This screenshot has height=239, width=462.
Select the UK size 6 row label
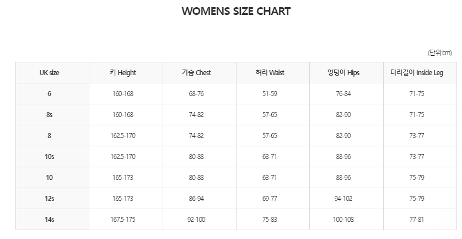click(49, 93)
